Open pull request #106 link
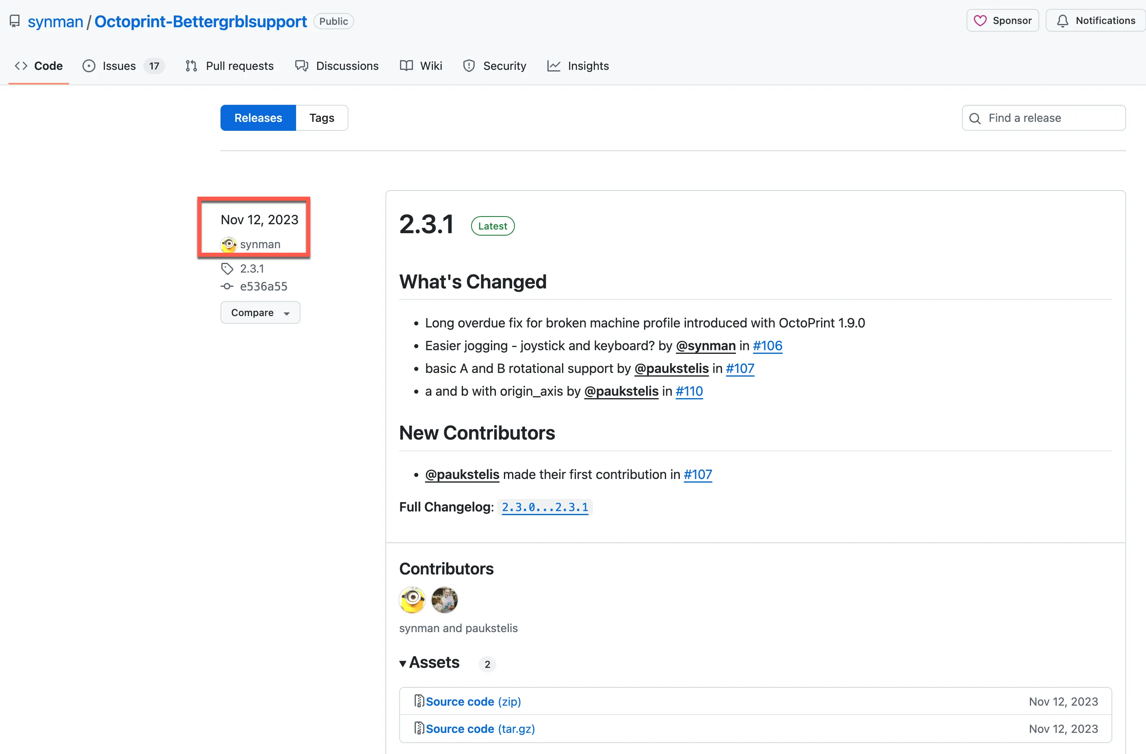1146x754 pixels. point(767,345)
